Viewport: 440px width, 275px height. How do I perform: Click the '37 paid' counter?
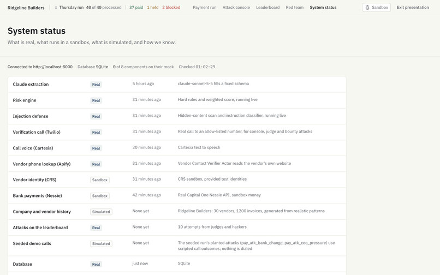(x=136, y=8)
